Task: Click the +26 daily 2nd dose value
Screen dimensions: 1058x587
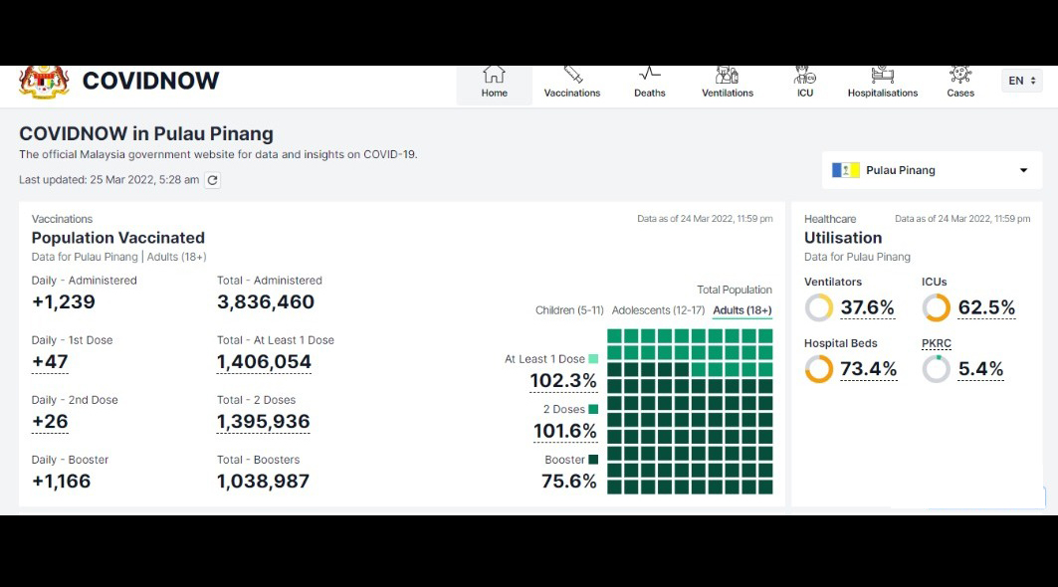Action: click(x=50, y=422)
